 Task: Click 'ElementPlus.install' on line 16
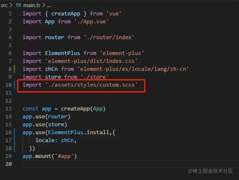tap(79, 132)
